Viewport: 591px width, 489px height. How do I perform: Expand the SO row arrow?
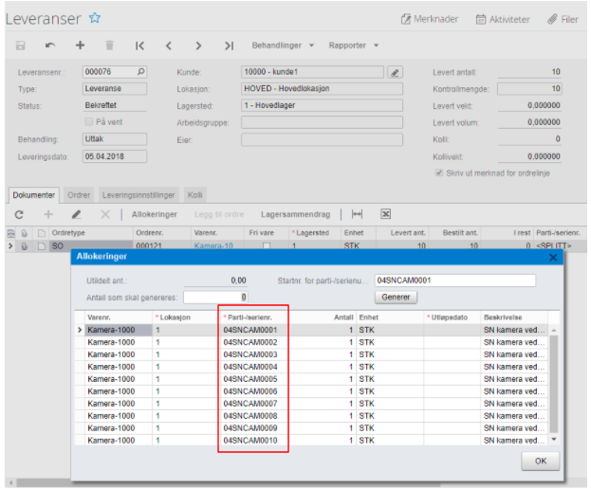[10, 246]
